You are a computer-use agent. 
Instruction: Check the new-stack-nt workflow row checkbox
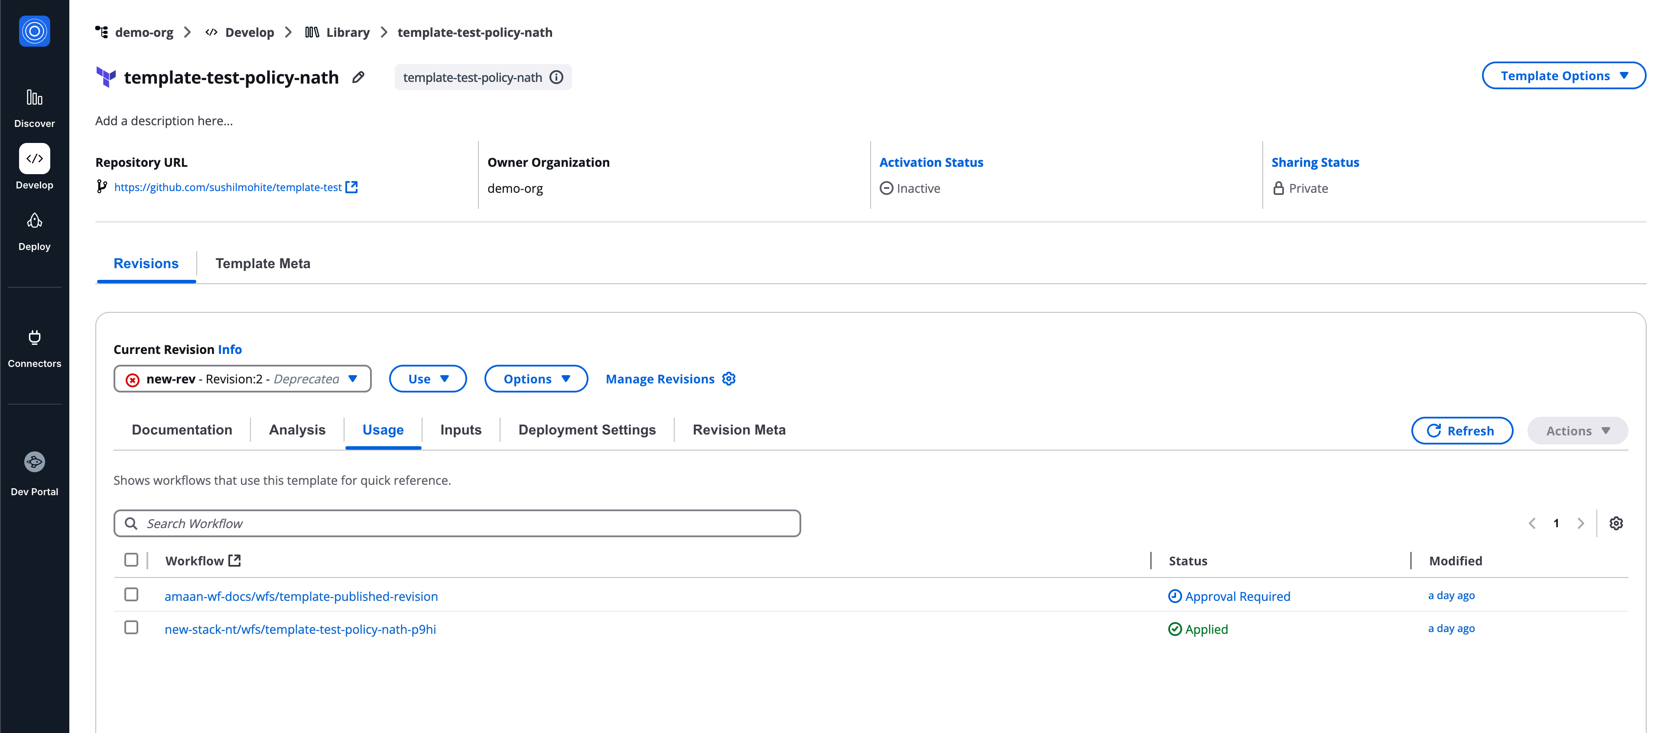pos(131,628)
